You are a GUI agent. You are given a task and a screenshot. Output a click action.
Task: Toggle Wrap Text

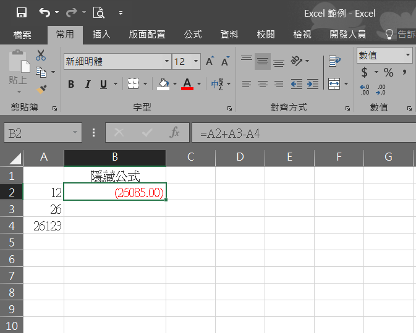[334, 61]
